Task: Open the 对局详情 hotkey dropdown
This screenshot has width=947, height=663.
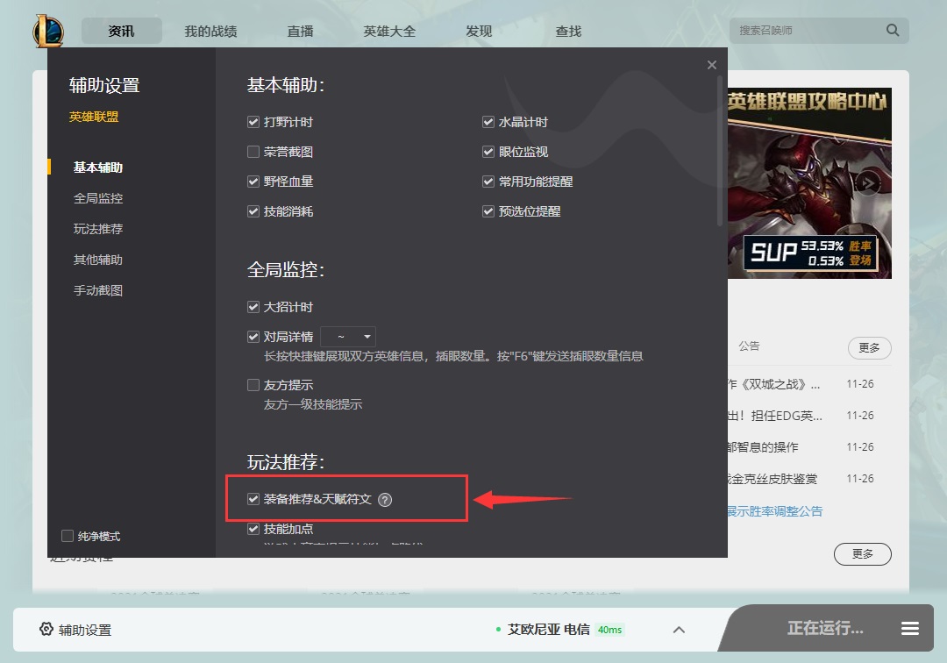Action: 348,337
